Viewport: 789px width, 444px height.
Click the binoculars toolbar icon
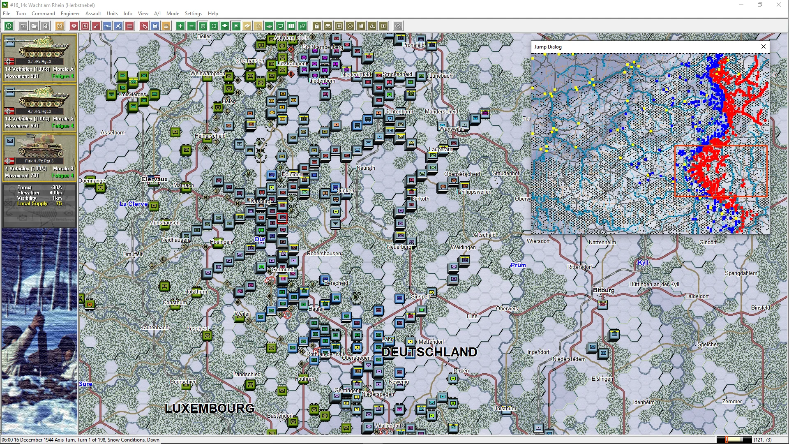[328, 26]
